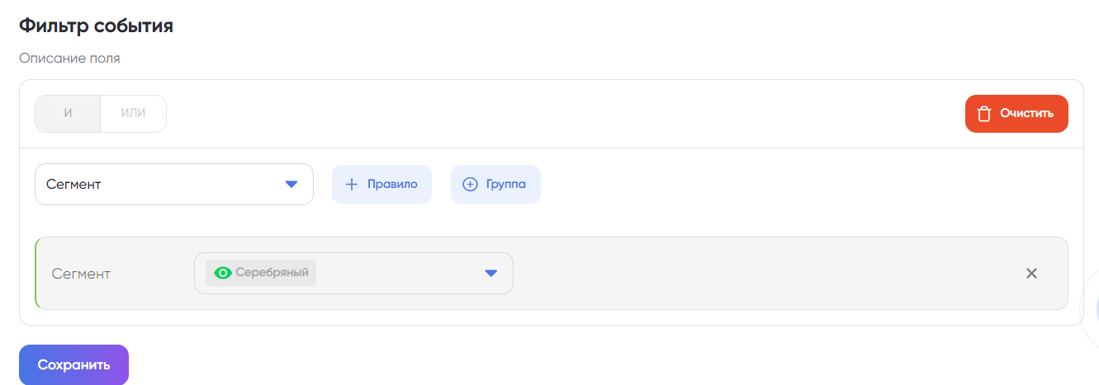Click the blue arrow of top Сегмент dropdown

tap(291, 185)
